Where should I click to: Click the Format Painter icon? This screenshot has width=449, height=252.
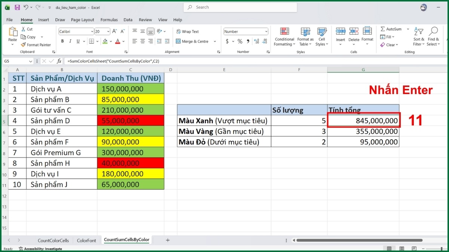[x=24, y=45]
